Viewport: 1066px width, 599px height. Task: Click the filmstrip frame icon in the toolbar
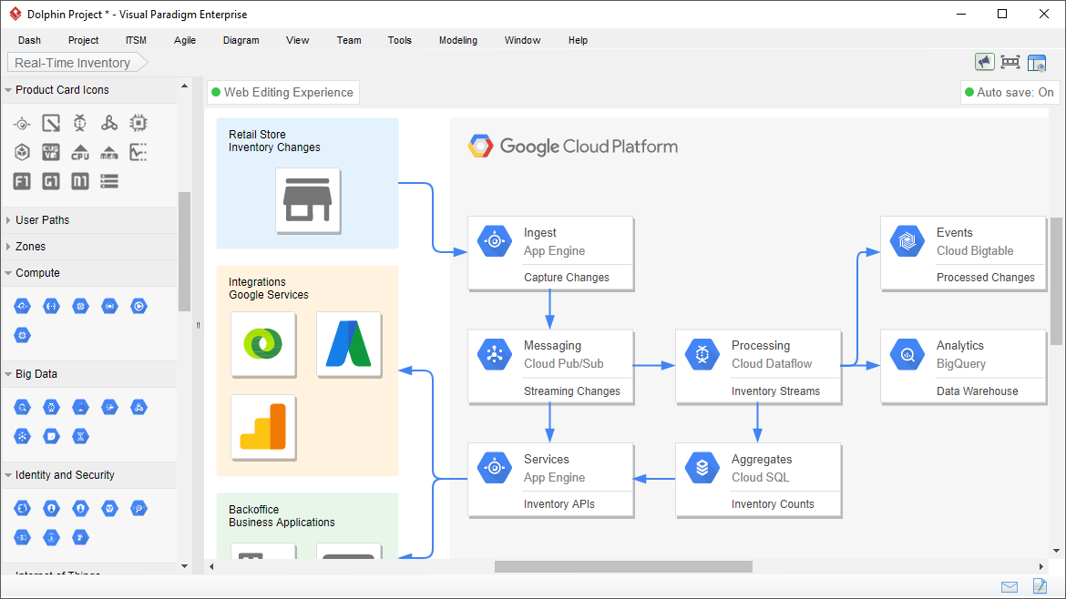click(x=1010, y=61)
